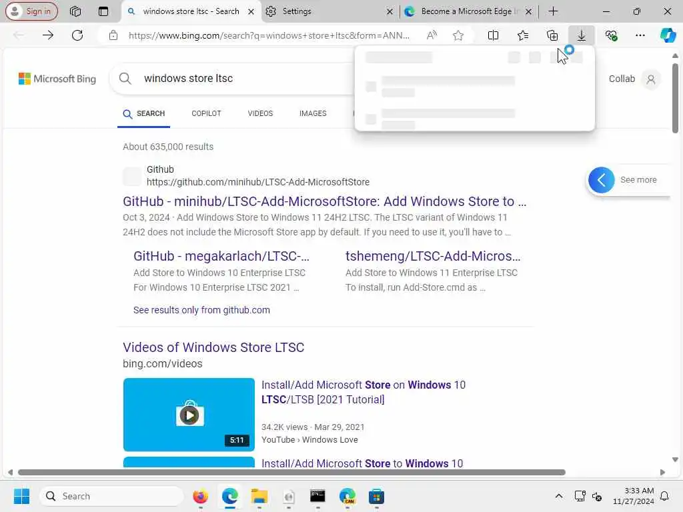Screen dimensions: 683x512
Task: Click the Microsoft Bing logo
Action: 57,79
